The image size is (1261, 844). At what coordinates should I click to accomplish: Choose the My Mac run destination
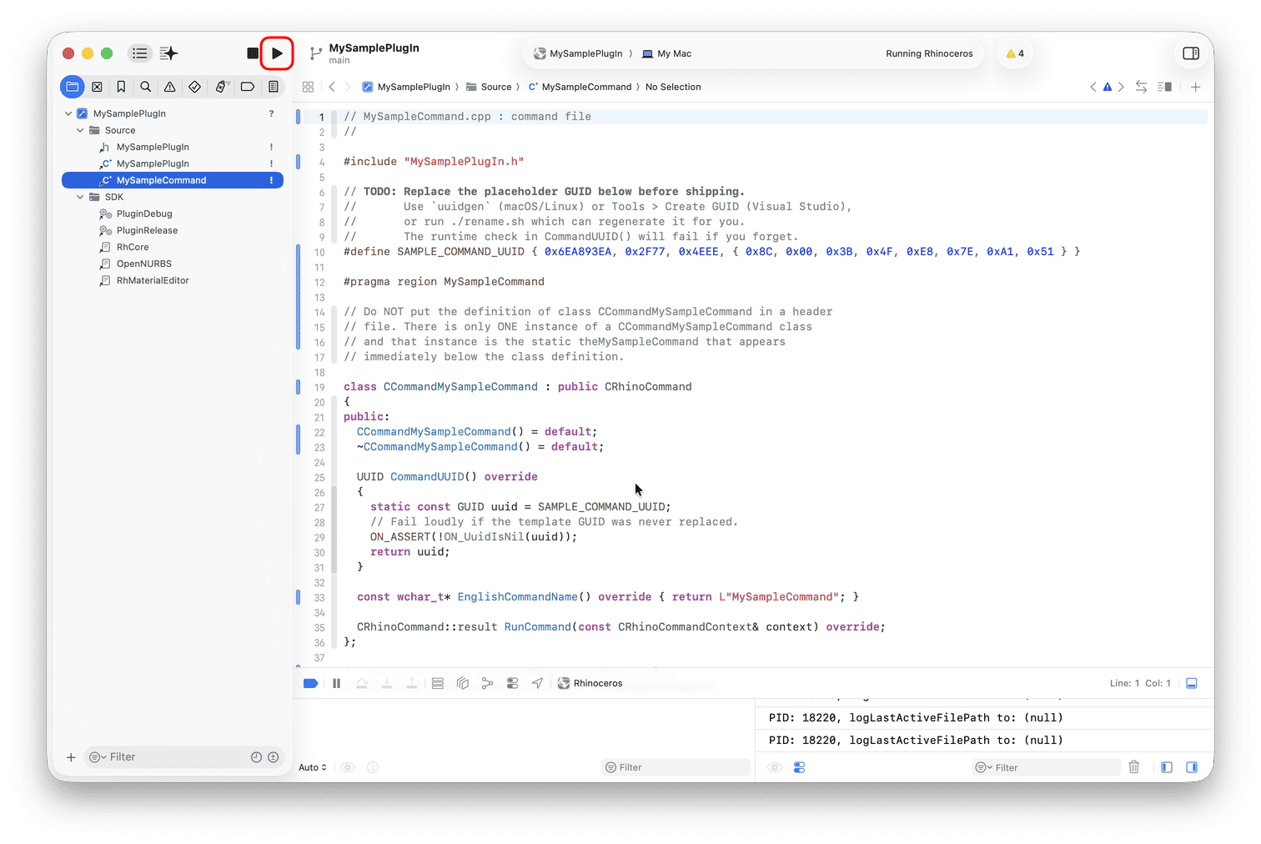point(666,53)
